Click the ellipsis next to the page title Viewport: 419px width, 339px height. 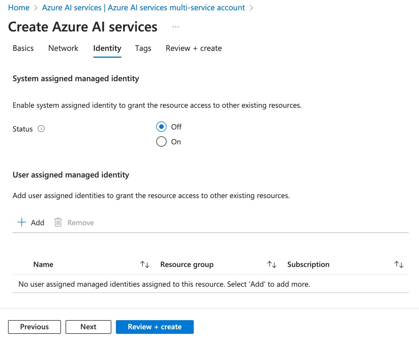coord(175,27)
